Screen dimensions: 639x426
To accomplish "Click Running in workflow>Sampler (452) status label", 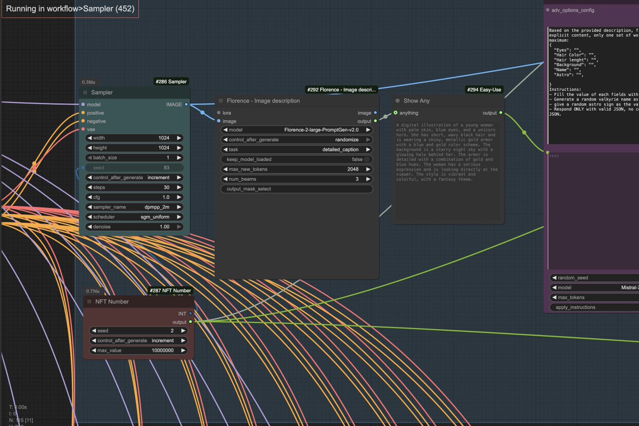I will point(69,9).
